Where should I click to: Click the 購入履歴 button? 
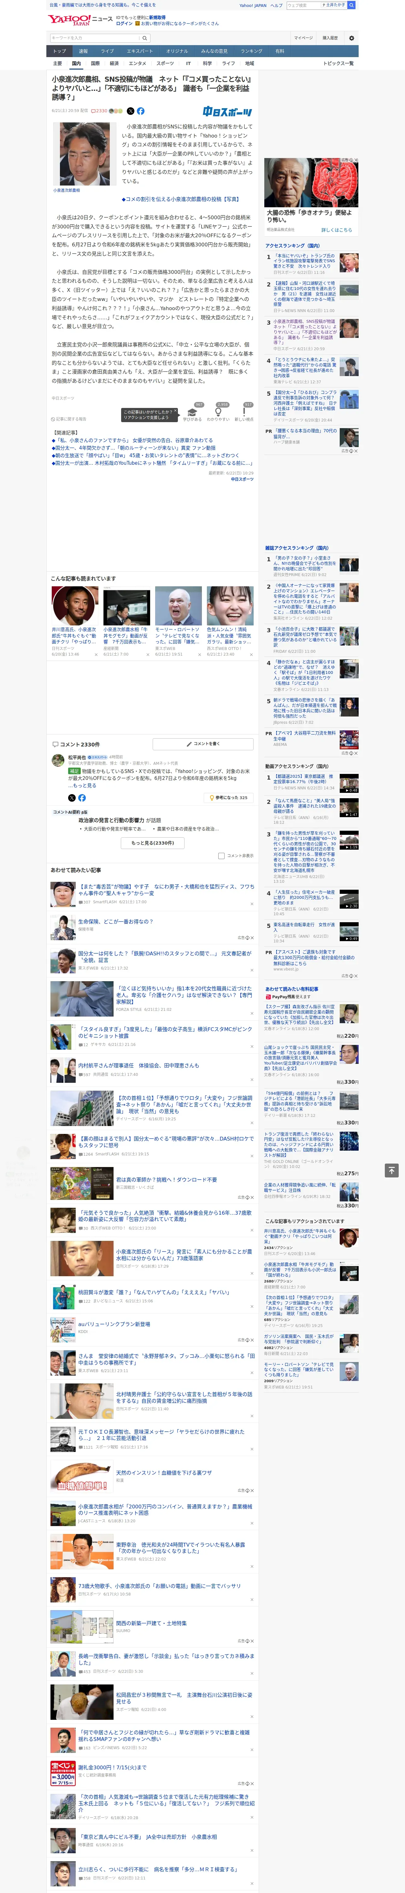pyautogui.click(x=330, y=38)
